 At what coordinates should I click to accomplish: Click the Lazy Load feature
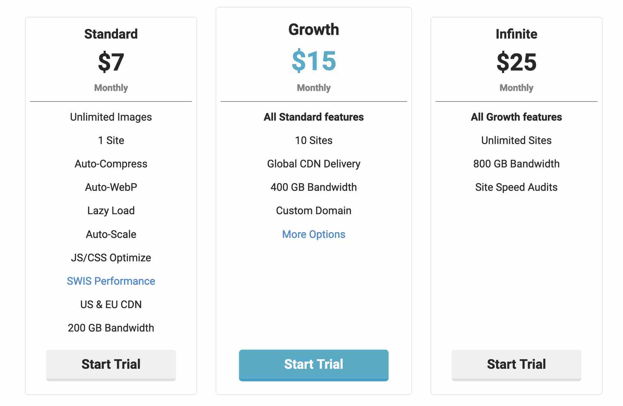pos(111,211)
